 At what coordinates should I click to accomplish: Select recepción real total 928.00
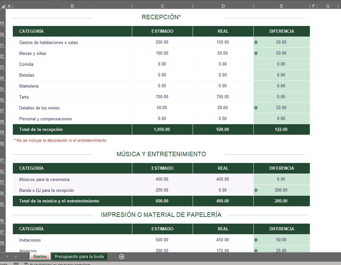[223, 130]
